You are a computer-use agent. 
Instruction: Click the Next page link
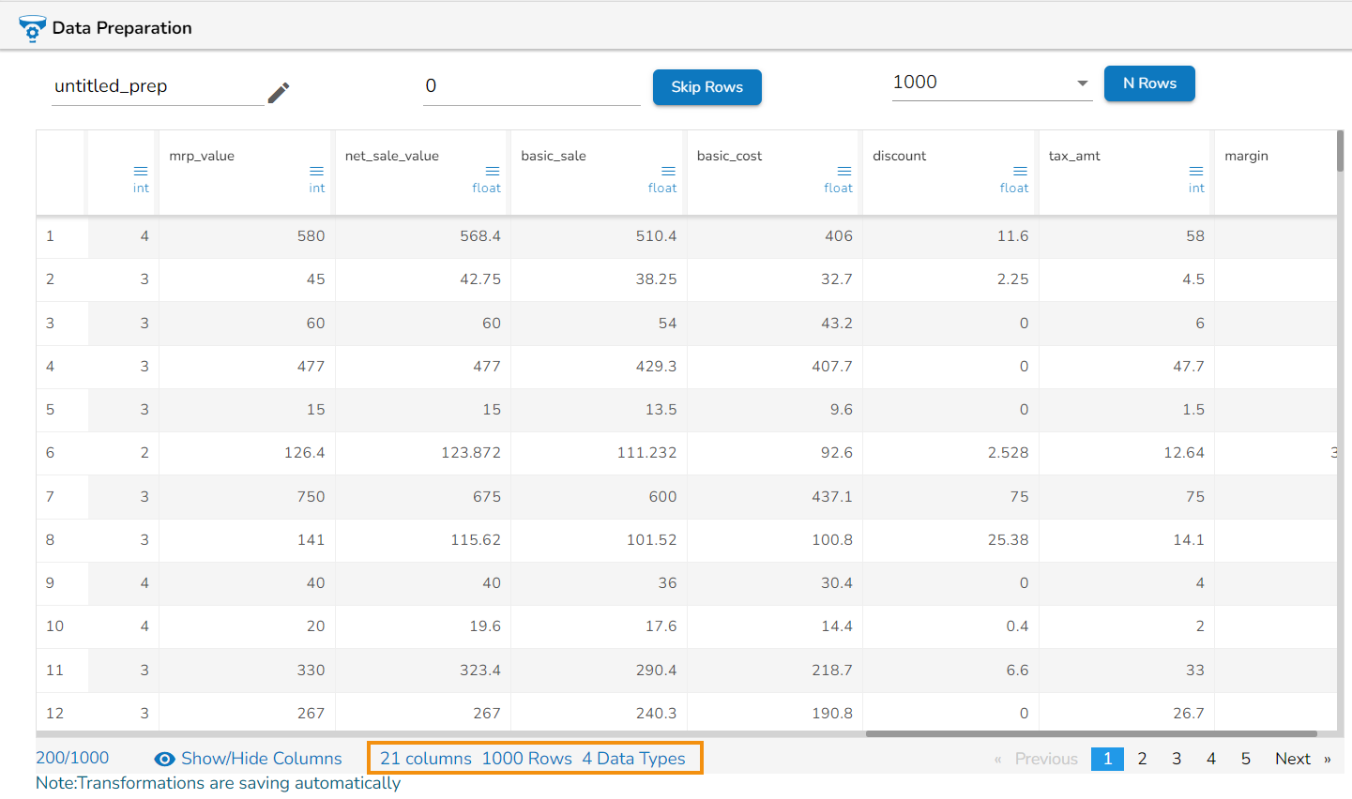pos(1292,759)
